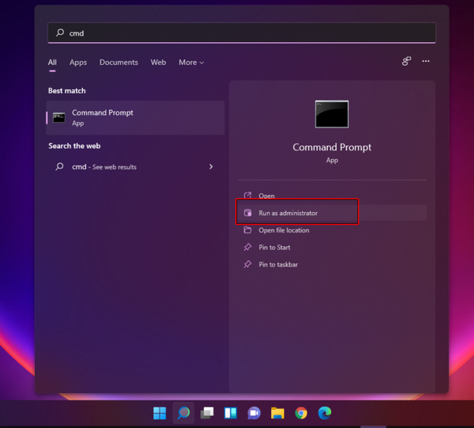This screenshot has width=474, height=428.
Task: Click the Open action icon
Action: point(247,195)
